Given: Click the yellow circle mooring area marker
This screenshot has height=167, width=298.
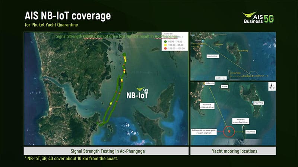Looking at the screenshot, I should (253, 75).
